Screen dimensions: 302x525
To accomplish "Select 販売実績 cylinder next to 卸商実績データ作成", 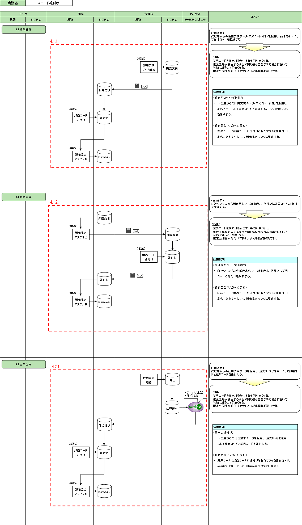I will pyautogui.click(x=172, y=68).
